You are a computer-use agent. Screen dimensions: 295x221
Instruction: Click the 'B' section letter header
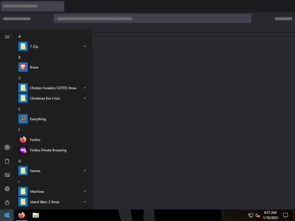19,57
